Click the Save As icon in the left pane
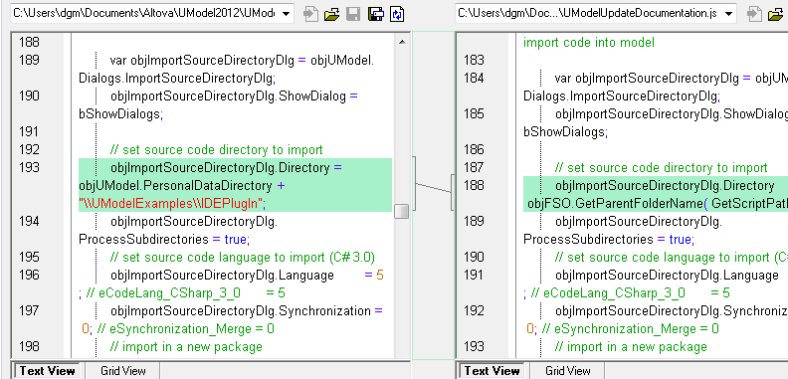The width and height of the screenshot is (788, 379). point(375,14)
